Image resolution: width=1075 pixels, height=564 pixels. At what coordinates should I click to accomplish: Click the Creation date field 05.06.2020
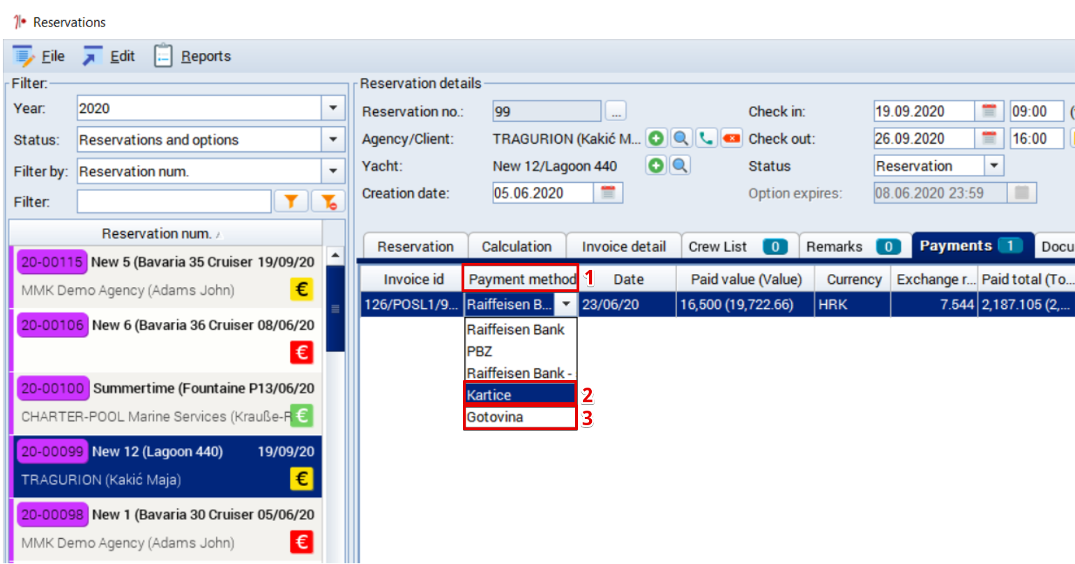tap(543, 193)
